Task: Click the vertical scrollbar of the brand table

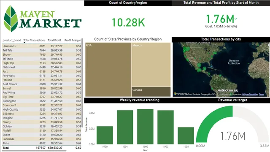Action: click(82, 83)
